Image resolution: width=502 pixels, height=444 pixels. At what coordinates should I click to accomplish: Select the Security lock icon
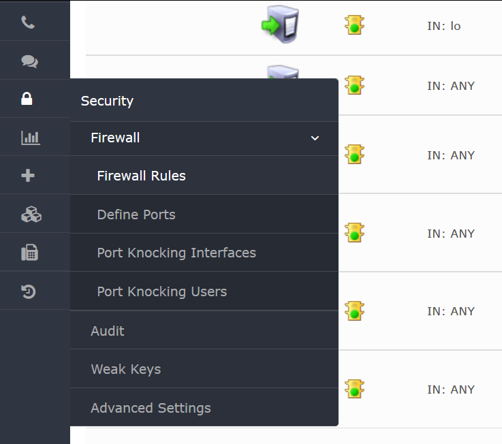point(27,99)
